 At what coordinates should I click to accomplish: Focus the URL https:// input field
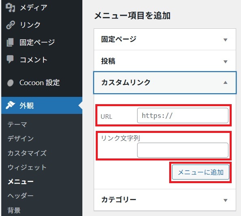(x=183, y=115)
